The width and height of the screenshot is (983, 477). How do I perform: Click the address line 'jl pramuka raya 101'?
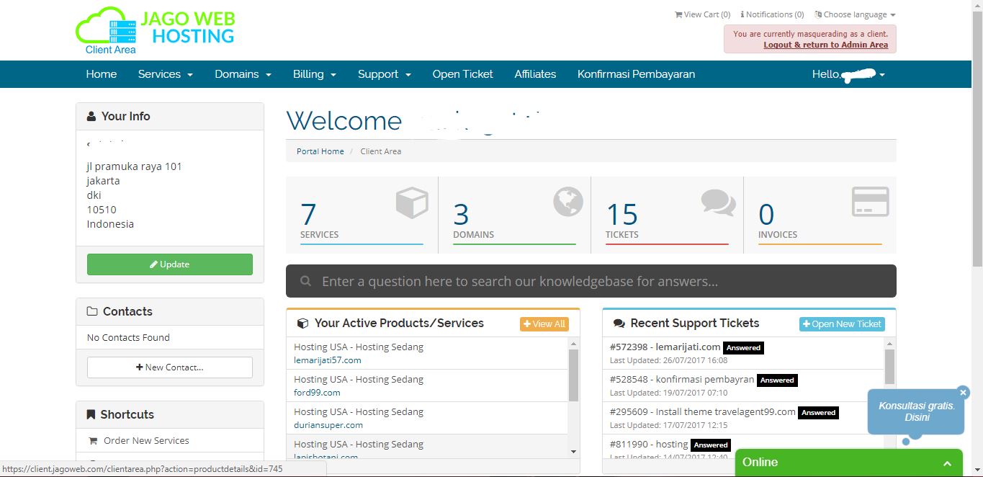coord(134,166)
